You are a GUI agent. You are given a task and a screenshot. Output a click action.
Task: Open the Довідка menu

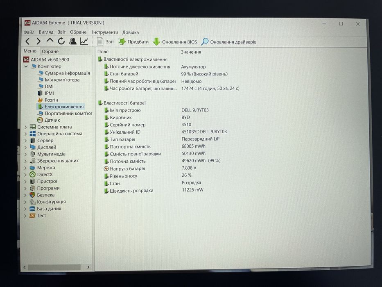(130, 32)
